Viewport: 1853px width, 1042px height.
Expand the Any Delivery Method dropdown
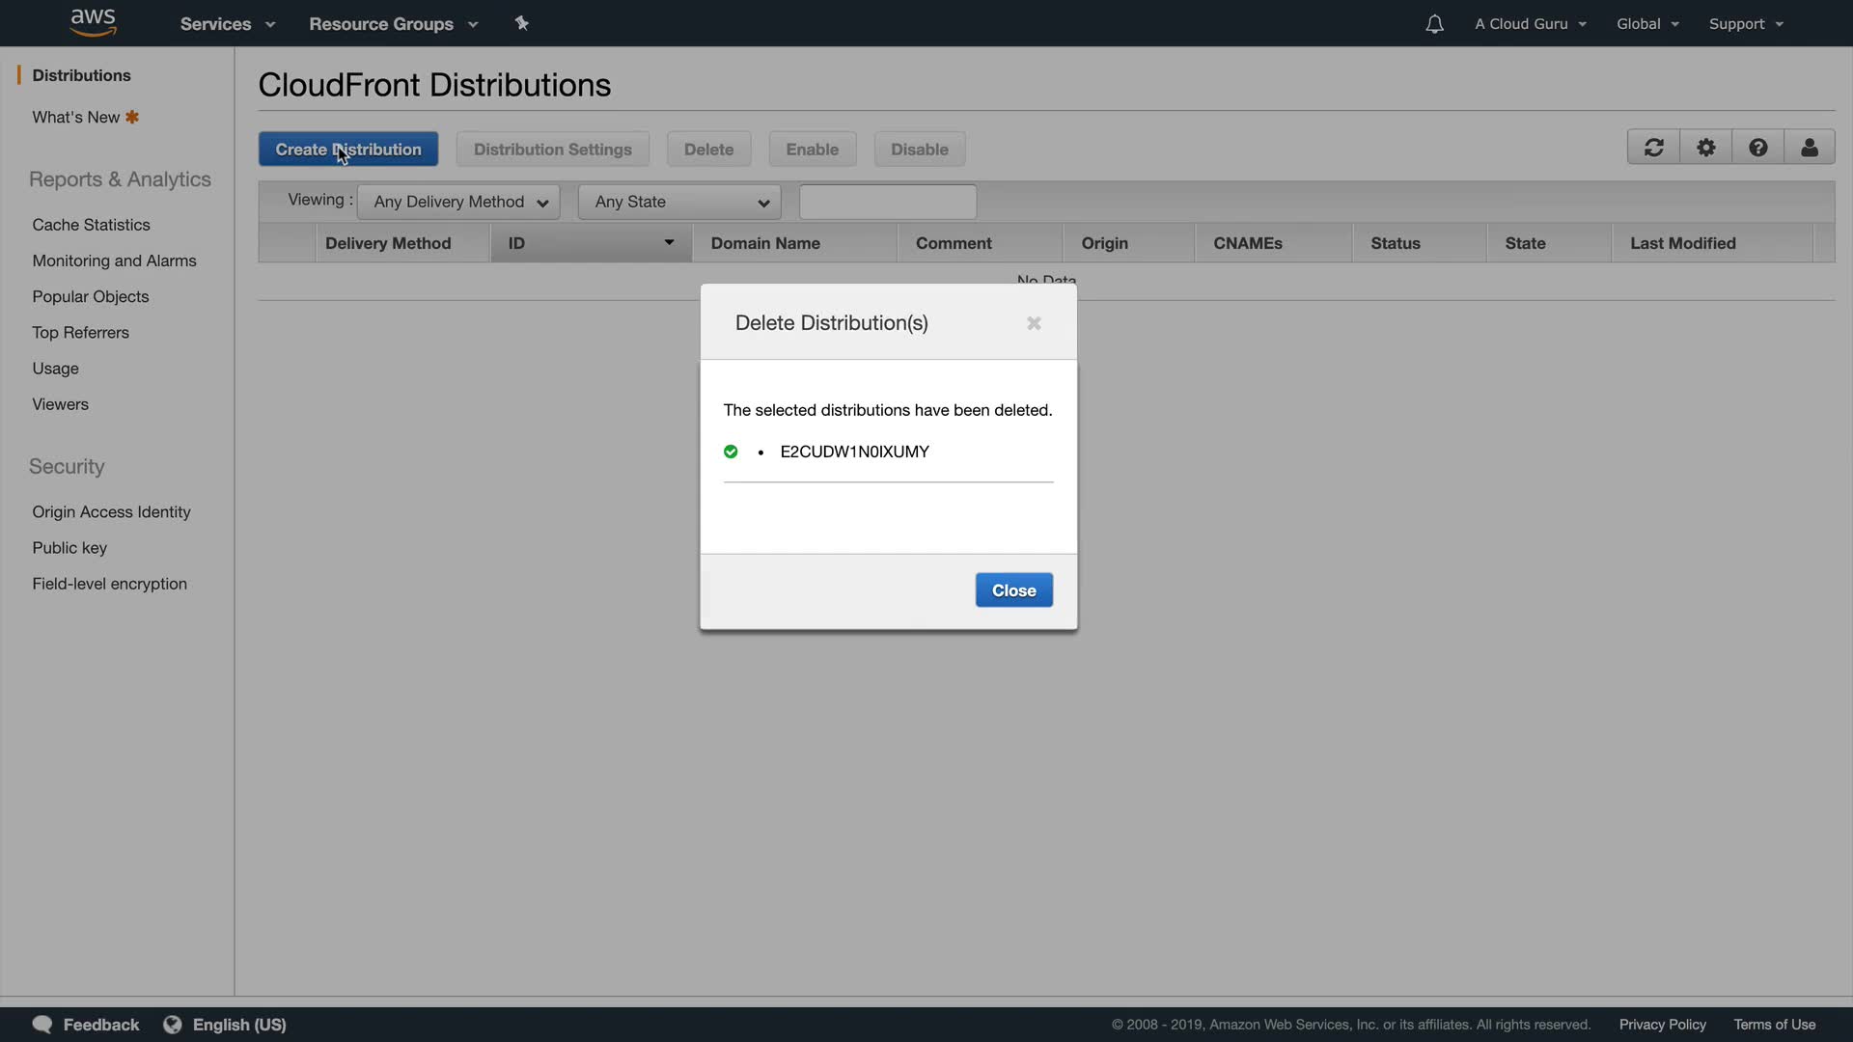pos(458,202)
